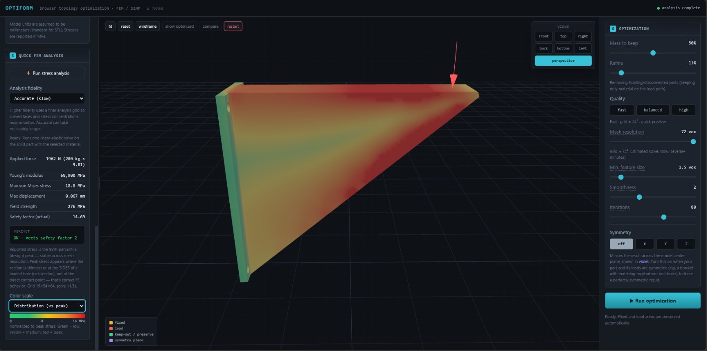707x351 pixels.
Task: Select the perspective view
Action: [563, 61]
